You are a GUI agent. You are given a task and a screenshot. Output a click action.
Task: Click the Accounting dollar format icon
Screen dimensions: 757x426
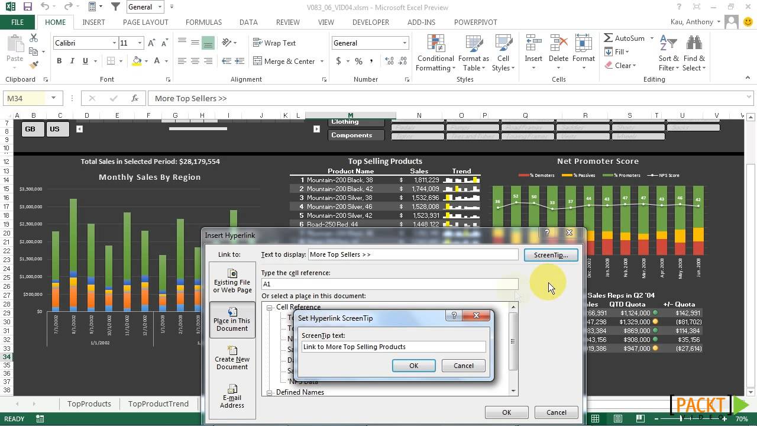[x=338, y=61]
